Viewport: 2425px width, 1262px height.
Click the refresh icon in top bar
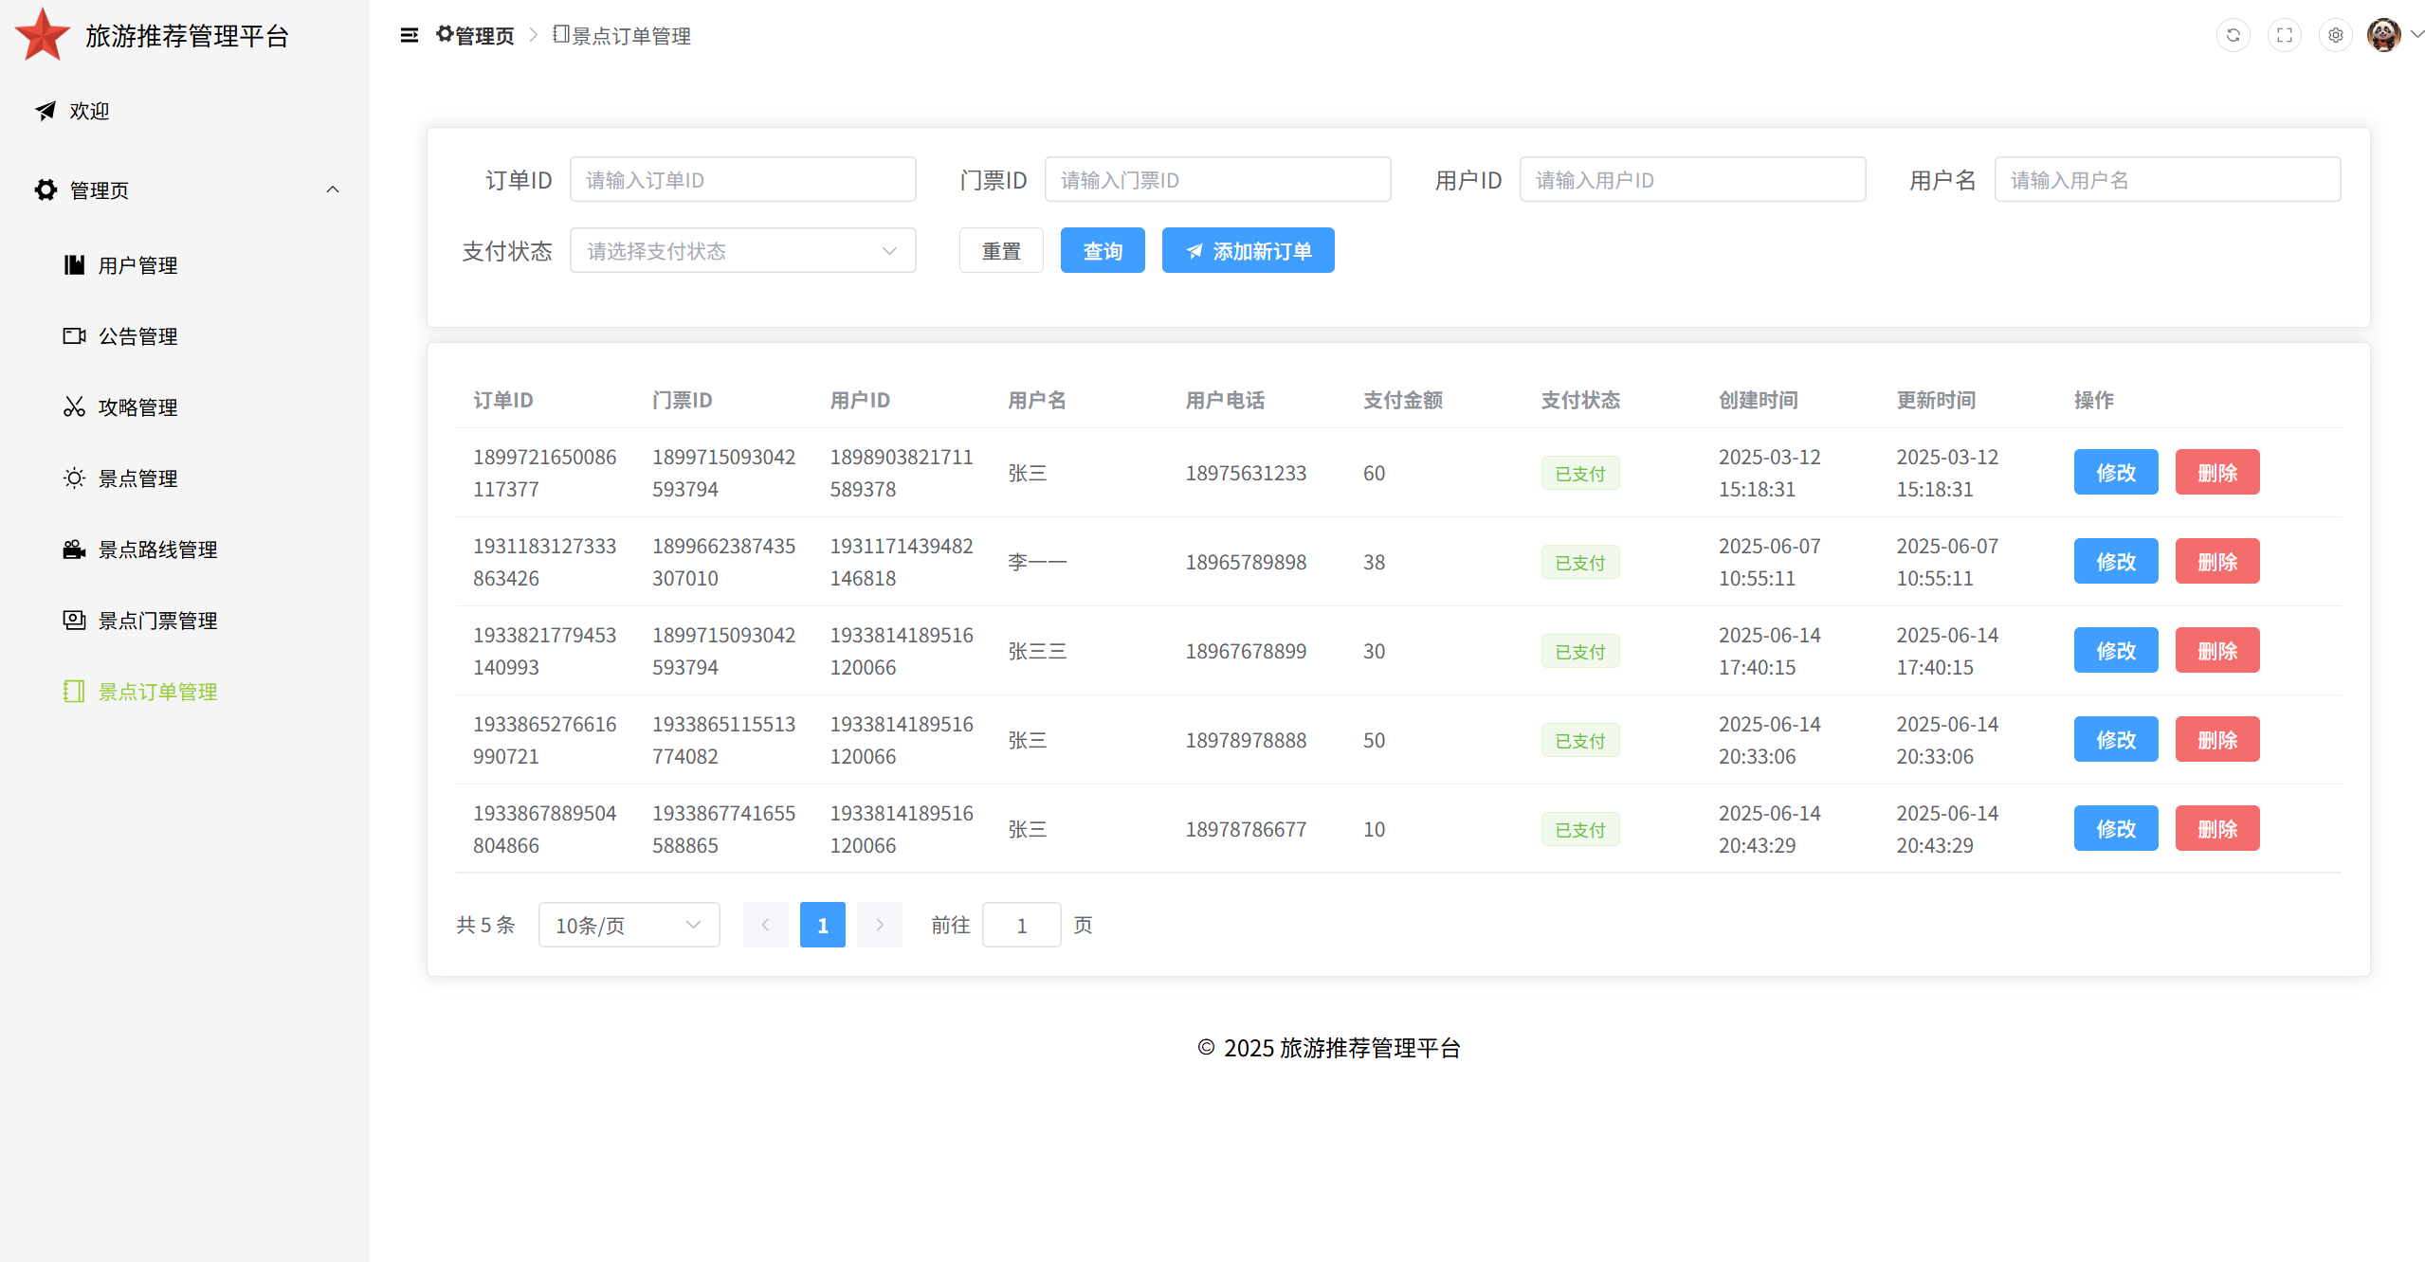[x=2233, y=35]
